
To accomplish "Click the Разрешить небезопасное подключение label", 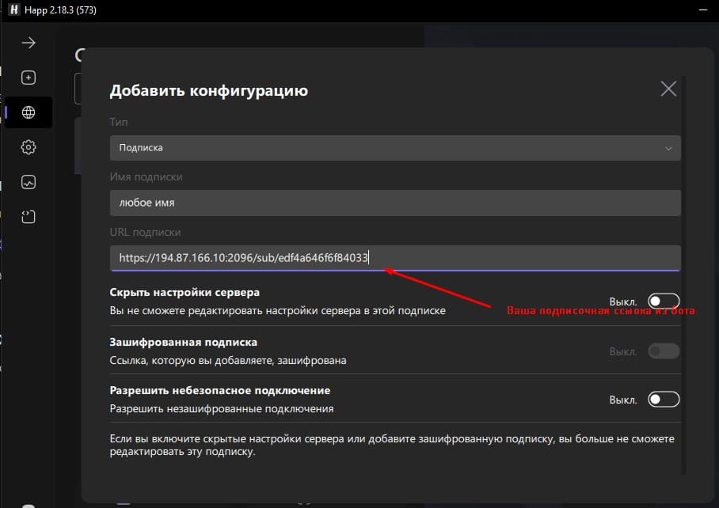I will click(x=219, y=390).
